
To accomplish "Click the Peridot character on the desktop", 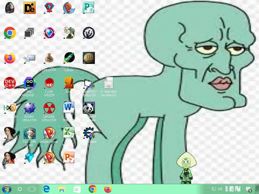I will point(186,168).
